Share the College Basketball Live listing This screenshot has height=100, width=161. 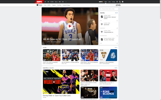pos(117,36)
